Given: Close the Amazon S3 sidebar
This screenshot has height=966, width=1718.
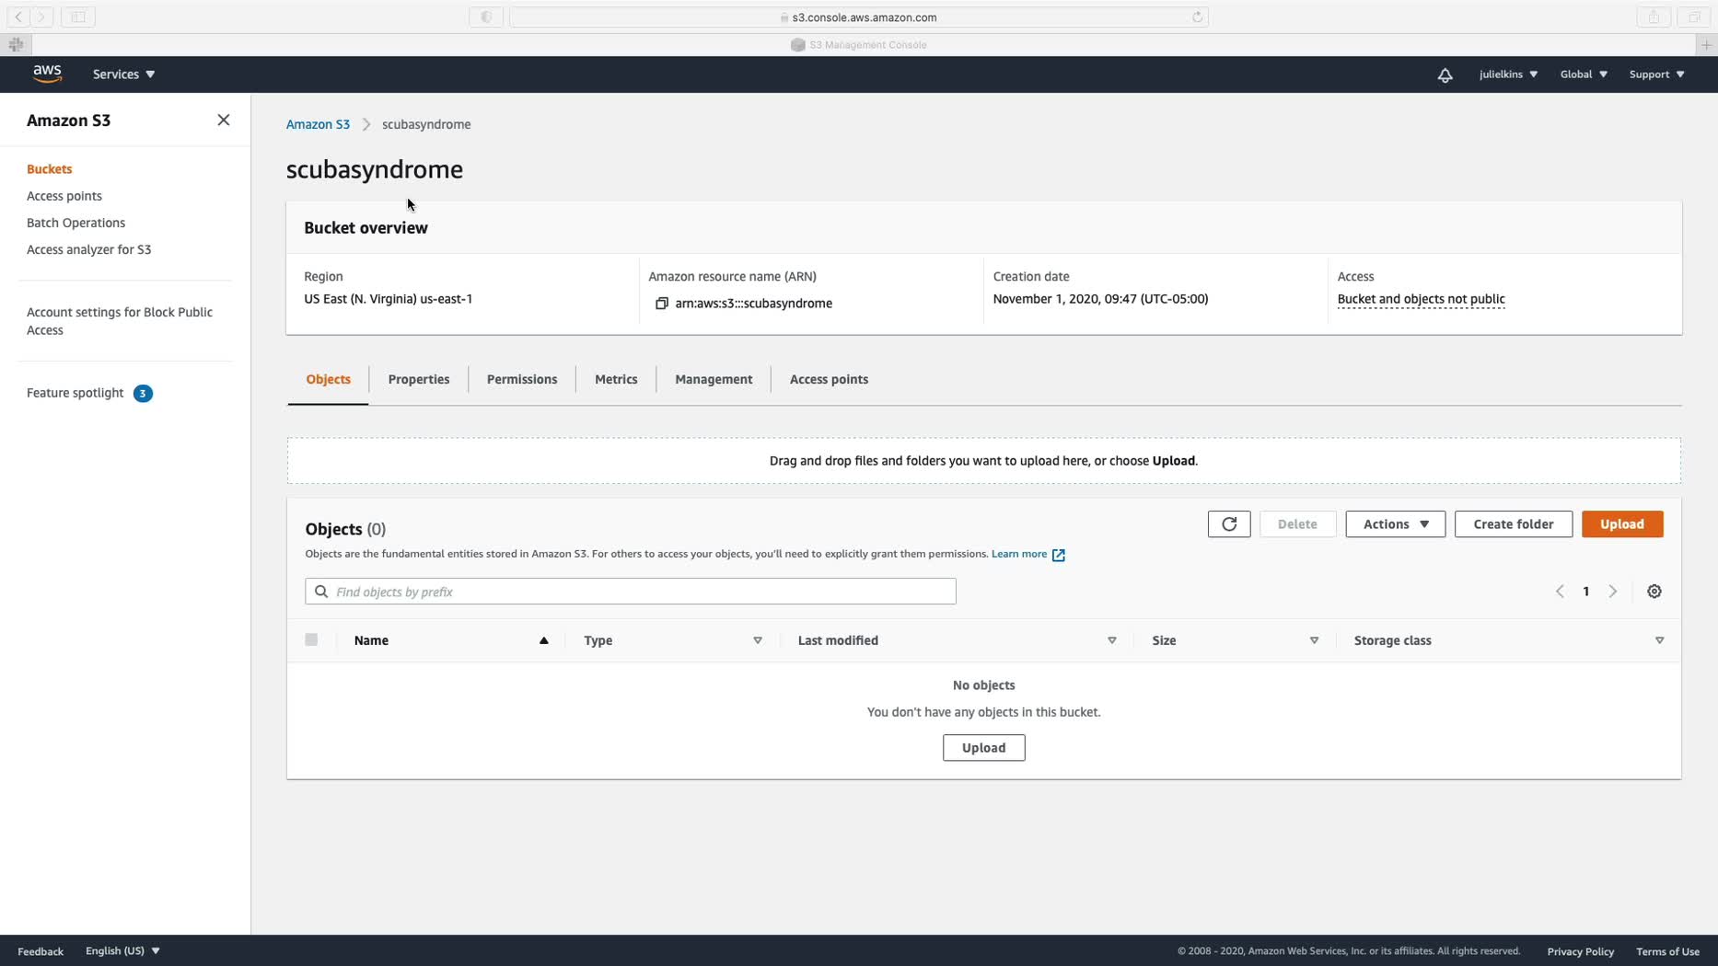Looking at the screenshot, I should click(224, 120).
